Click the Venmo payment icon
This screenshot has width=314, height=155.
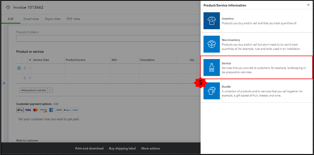pyautogui.click(x=75, y=110)
